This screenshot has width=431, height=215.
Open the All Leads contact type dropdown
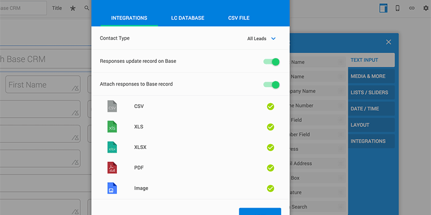[261, 39]
